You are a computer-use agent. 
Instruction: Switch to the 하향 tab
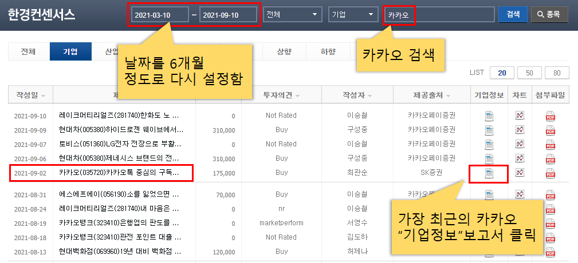(x=328, y=51)
